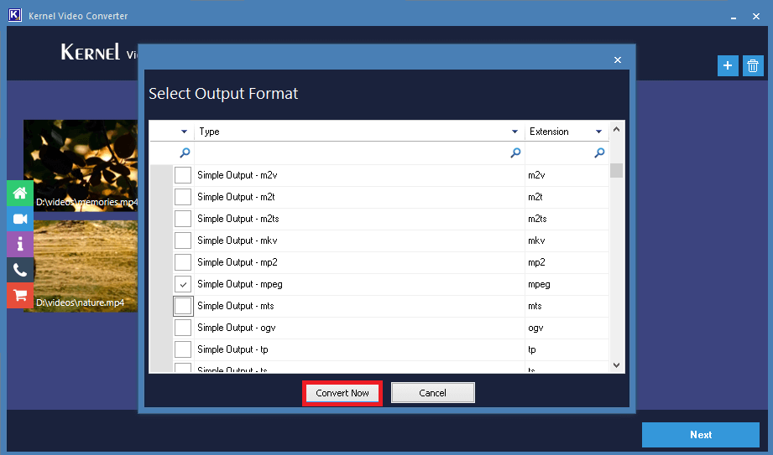This screenshot has height=455, width=773.
Task: Close the Select Output Format dialog
Action: click(618, 59)
